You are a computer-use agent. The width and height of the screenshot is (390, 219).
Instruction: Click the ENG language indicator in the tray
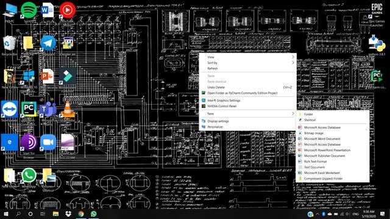pyautogui.click(x=356, y=214)
